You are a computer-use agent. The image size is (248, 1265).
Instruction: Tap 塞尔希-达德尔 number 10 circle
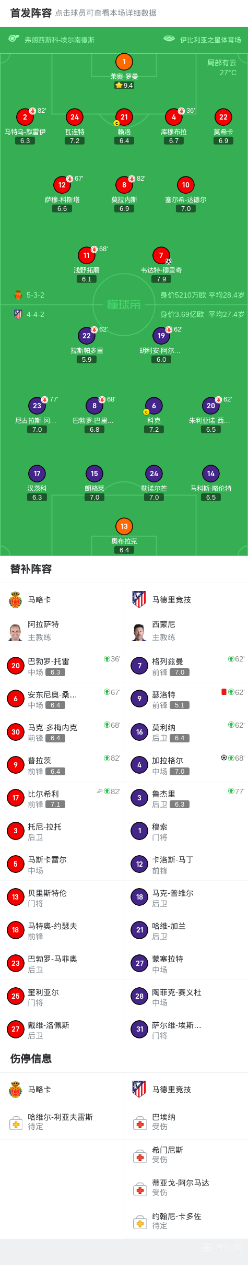pyautogui.click(x=186, y=185)
